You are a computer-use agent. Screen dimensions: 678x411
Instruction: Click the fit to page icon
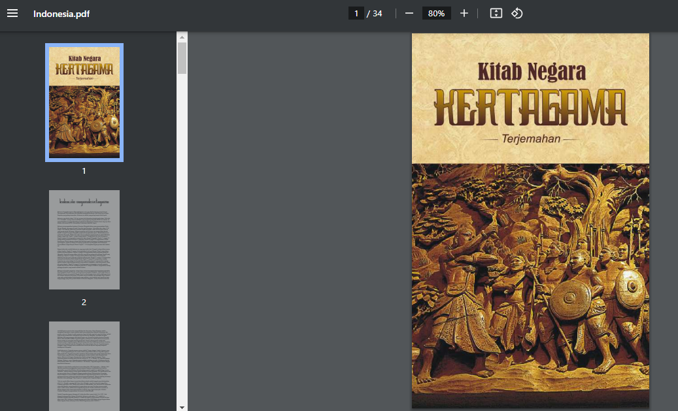496,14
